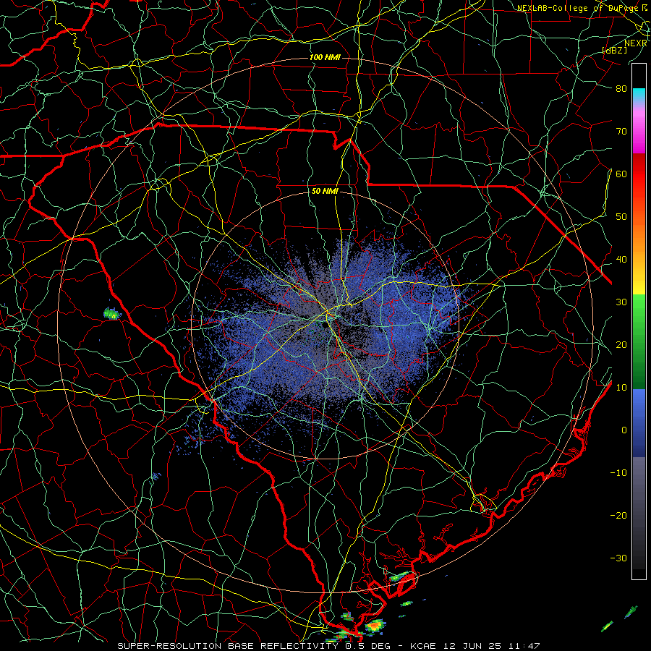Click the 60 value on dBZ scale
The width and height of the screenshot is (651, 651).
[x=621, y=174]
